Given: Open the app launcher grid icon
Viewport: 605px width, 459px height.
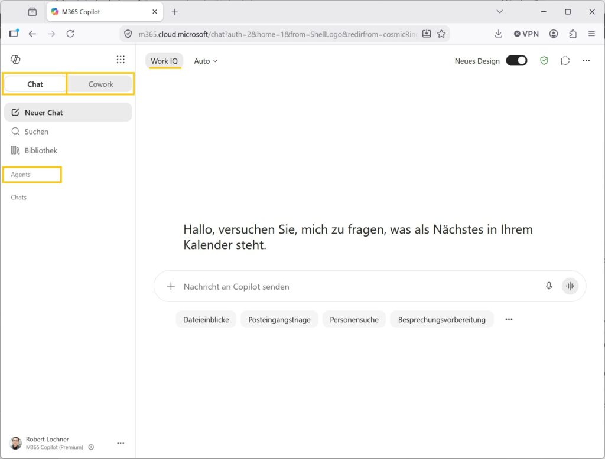Looking at the screenshot, I should tap(121, 60).
